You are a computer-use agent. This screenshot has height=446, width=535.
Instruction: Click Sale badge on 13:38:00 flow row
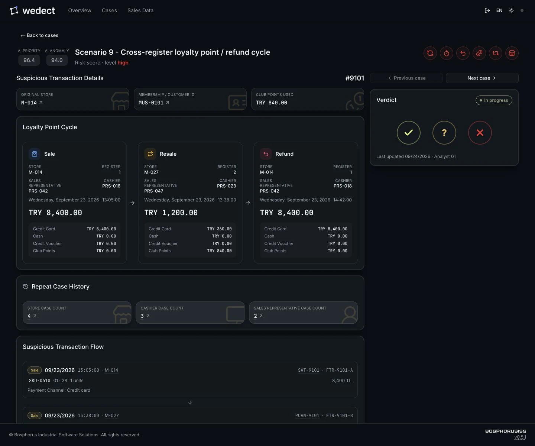tap(35, 416)
